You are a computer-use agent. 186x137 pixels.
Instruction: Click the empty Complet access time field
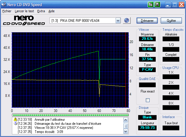coord(171,59)
